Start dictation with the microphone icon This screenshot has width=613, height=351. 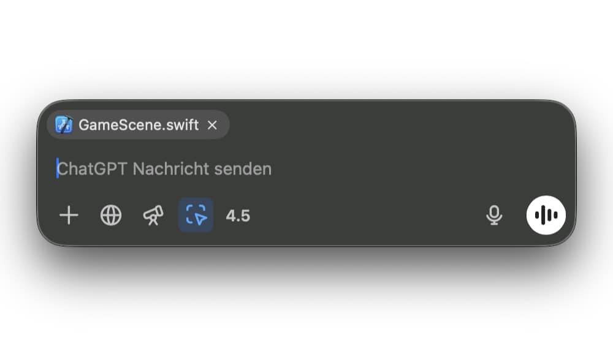[494, 216]
